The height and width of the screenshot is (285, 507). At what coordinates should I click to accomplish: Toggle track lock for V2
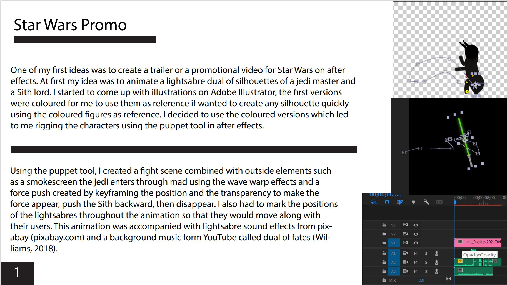pyautogui.click(x=384, y=234)
